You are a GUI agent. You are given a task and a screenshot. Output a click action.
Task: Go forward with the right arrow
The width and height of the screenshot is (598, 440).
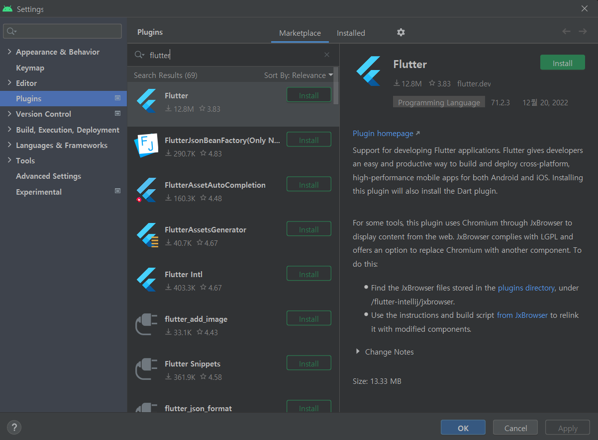583,31
